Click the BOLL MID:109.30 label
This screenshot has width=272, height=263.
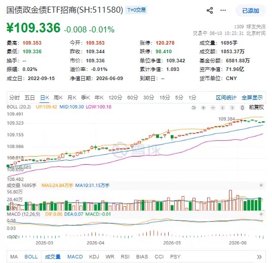coord(71,106)
